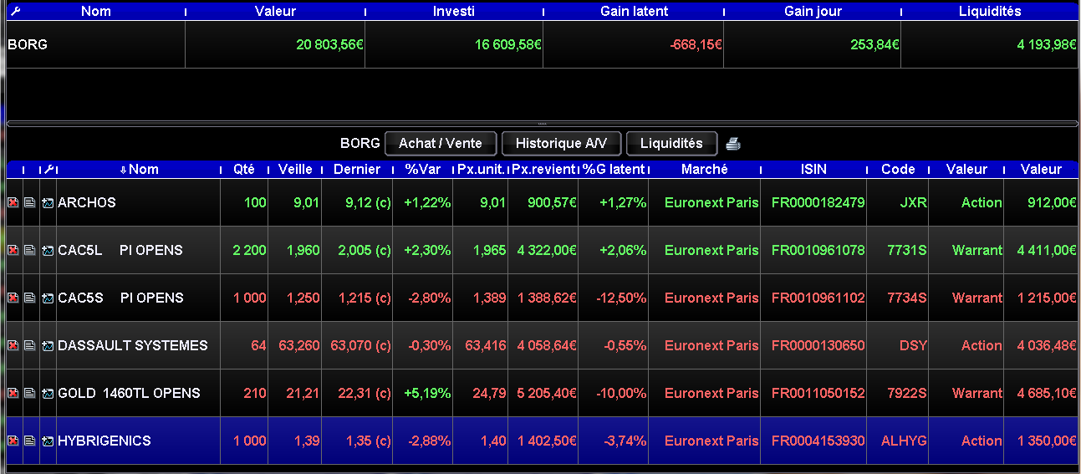
Task: Click the red delete icon on HYBRIGENICS row
Action: point(13,441)
